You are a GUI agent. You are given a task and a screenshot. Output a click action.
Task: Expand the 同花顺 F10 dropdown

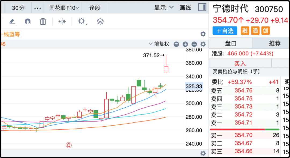(x=64, y=8)
